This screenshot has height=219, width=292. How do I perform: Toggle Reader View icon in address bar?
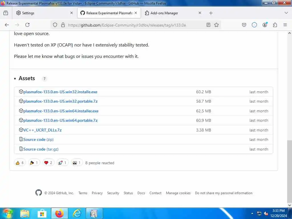(x=208, y=25)
